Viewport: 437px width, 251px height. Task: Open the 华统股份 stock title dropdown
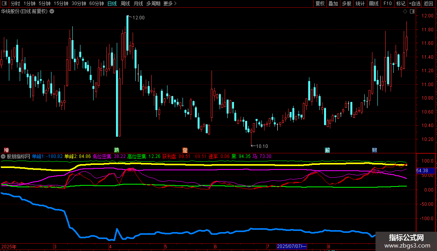coord(52,11)
